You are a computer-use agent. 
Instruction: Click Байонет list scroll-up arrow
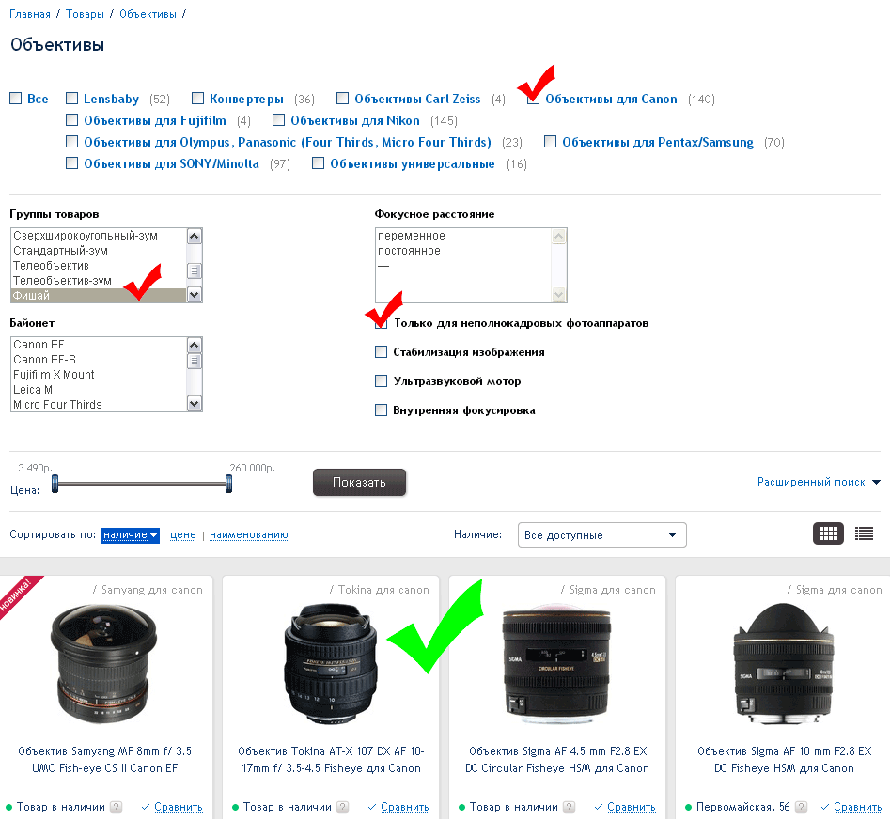point(195,345)
